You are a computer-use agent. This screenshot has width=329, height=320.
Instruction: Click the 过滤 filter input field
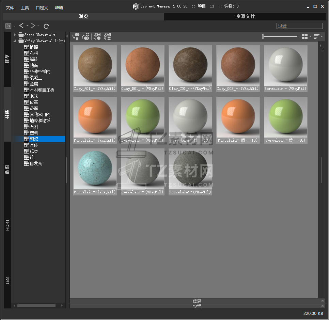coord(299,26)
